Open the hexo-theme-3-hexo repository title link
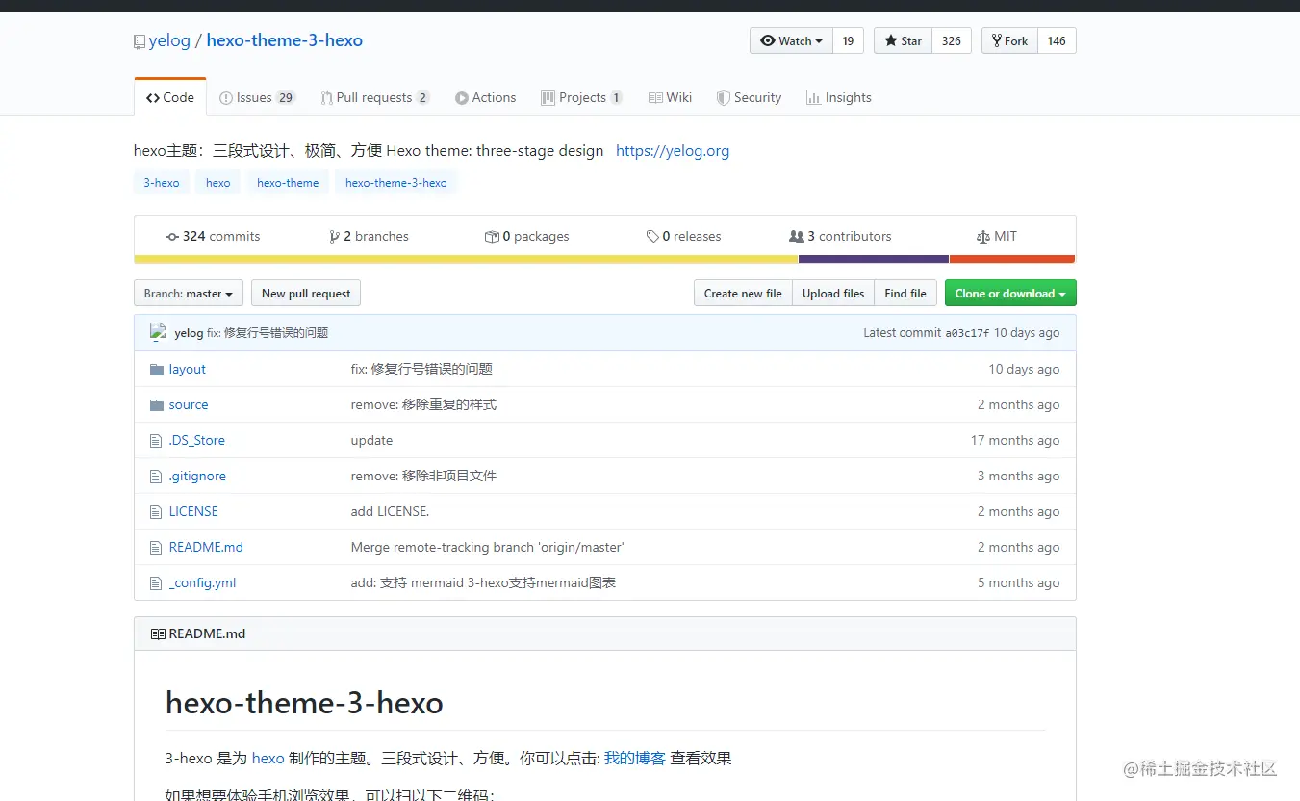Viewport: 1300px width, 801px height. coord(285,40)
